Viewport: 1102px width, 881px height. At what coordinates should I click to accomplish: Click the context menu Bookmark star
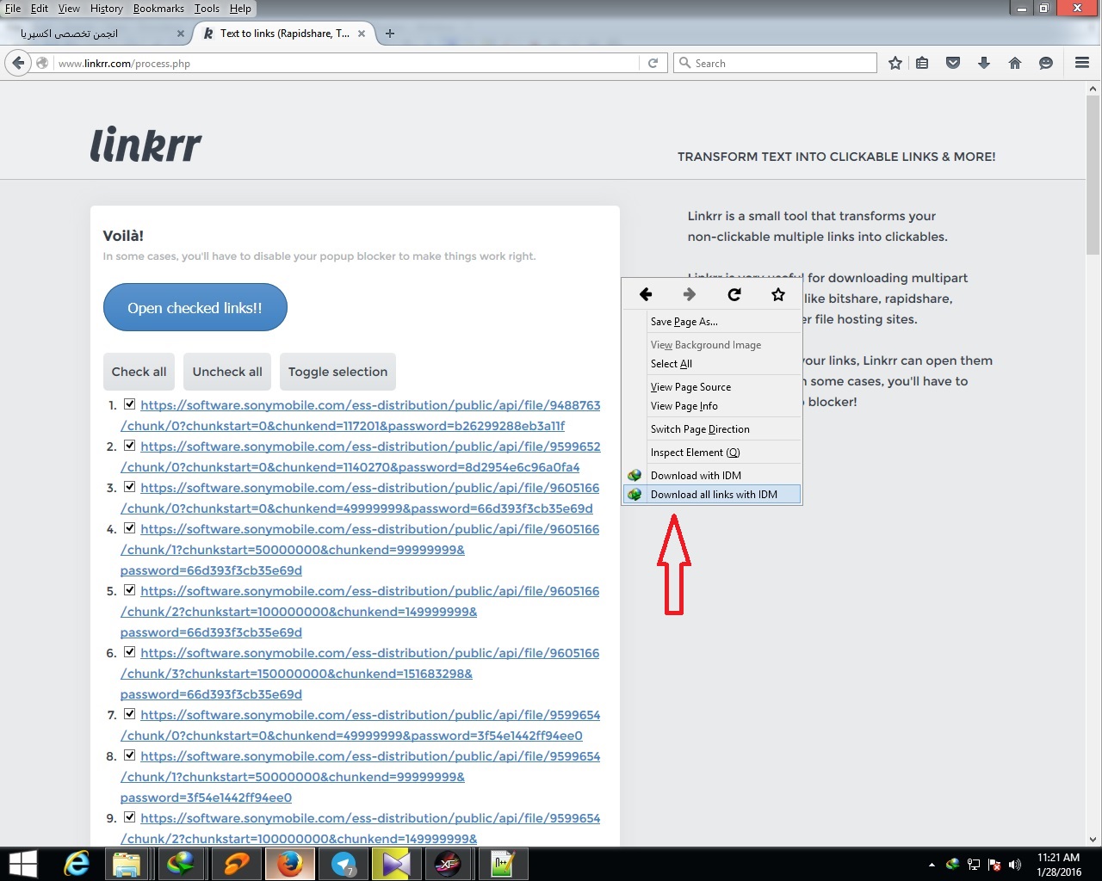tap(778, 294)
